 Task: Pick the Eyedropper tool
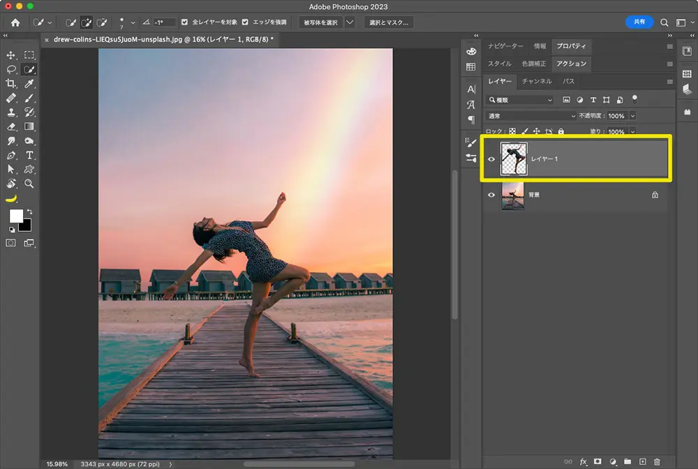tap(29, 84)
